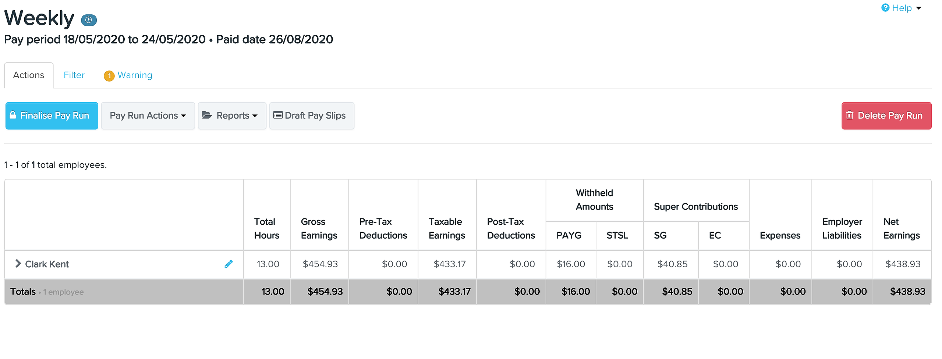
Task: Switch to the Warning tab
Action: tap(135, 75)
